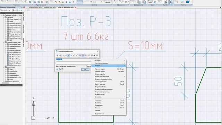The width and height of the screenshot is (222, 125).
Task: Choose Вырезать from context menu
Action: [109, 103]
